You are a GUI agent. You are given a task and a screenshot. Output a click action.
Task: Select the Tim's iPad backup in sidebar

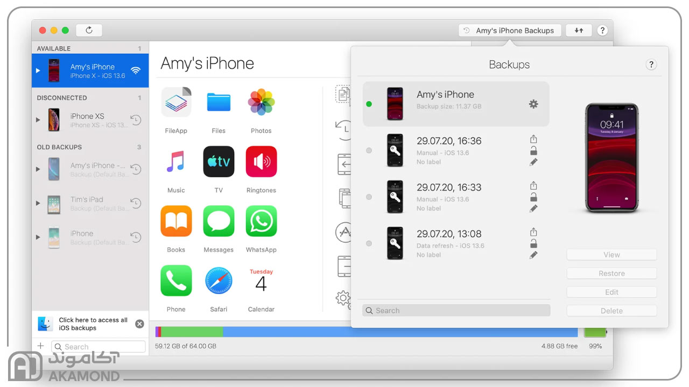pyautogui.click(x=90, y=203)
